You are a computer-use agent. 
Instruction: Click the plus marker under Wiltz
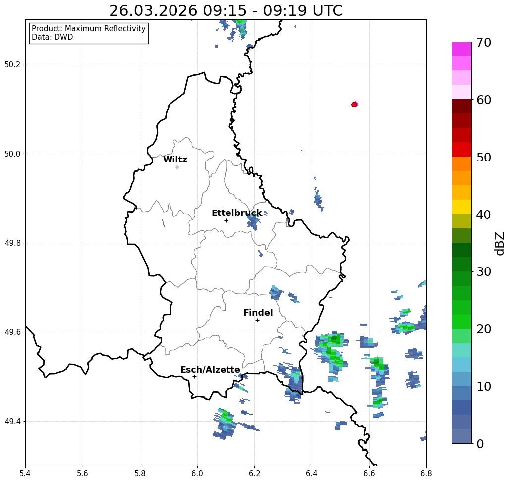pos(177,167)
